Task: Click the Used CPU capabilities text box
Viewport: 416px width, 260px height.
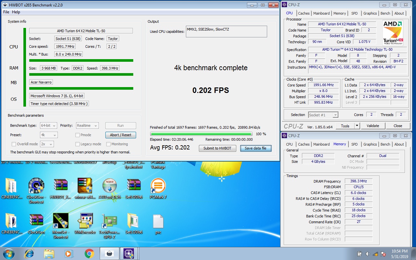Action: pyautogui.click(x=226, y=32)
